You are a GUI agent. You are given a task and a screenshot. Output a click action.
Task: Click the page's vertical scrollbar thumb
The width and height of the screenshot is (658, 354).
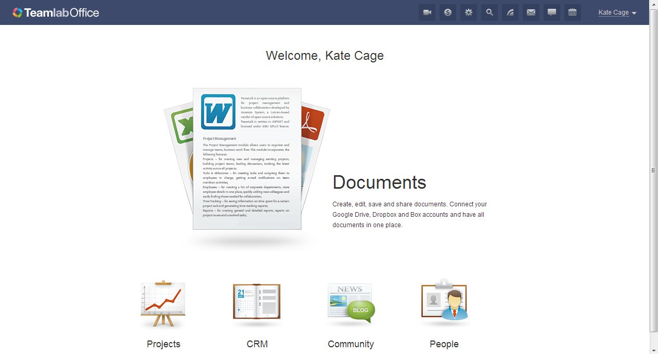(x=654, y=171)
